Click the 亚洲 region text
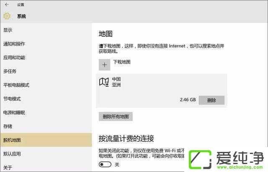This screenshot has width=268, height=172. [x=116, y=85]
